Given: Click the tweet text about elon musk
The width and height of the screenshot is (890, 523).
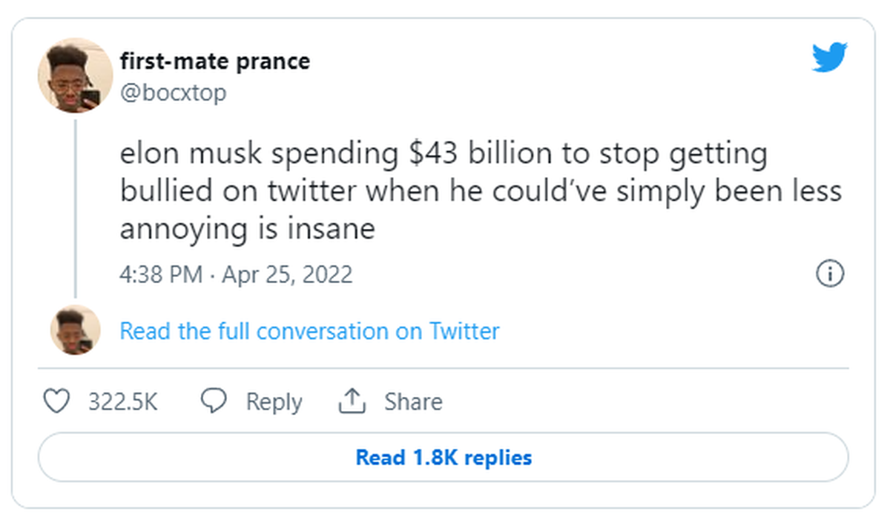Looking at the screenshot, I should point(481,191).
